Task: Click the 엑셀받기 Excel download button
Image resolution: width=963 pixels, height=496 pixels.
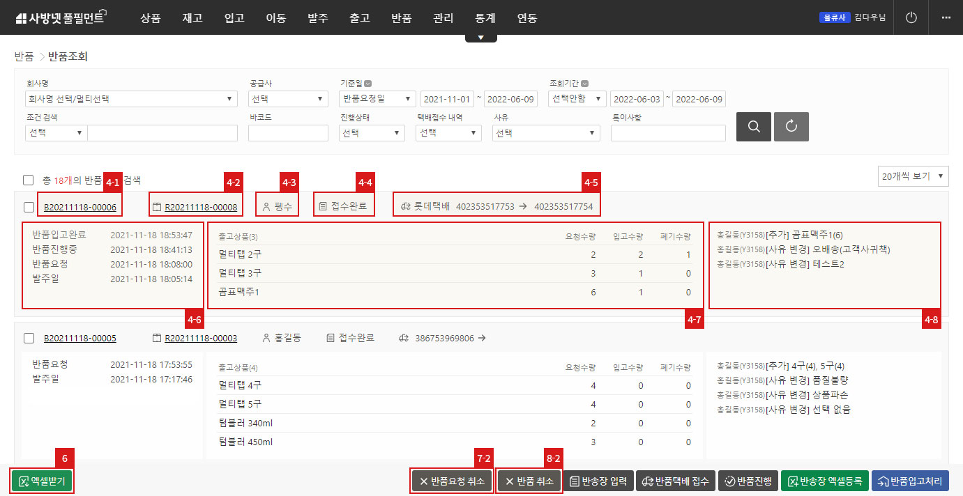Action: point(42,481)
